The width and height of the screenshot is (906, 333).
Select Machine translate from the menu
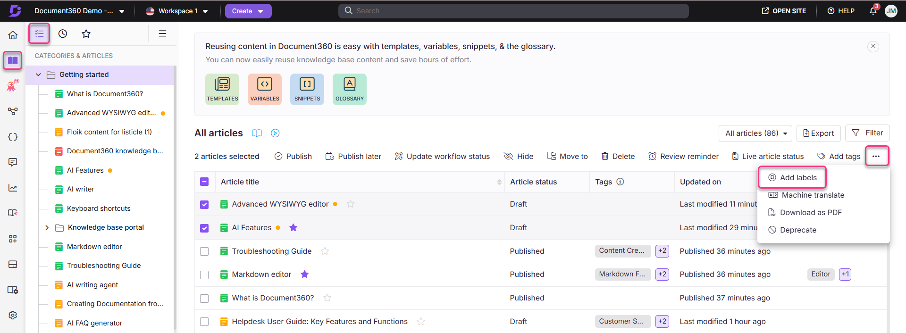click(806, 195)
